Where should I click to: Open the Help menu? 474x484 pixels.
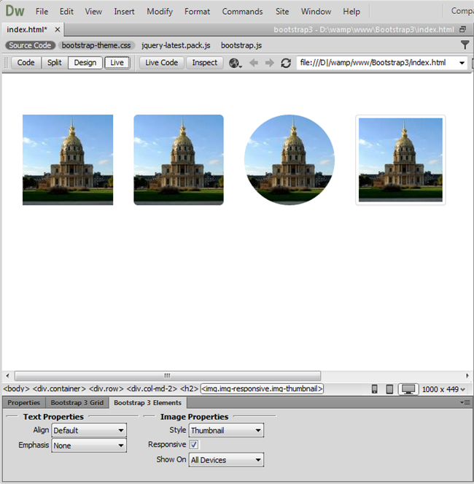[x=351, y=12]
